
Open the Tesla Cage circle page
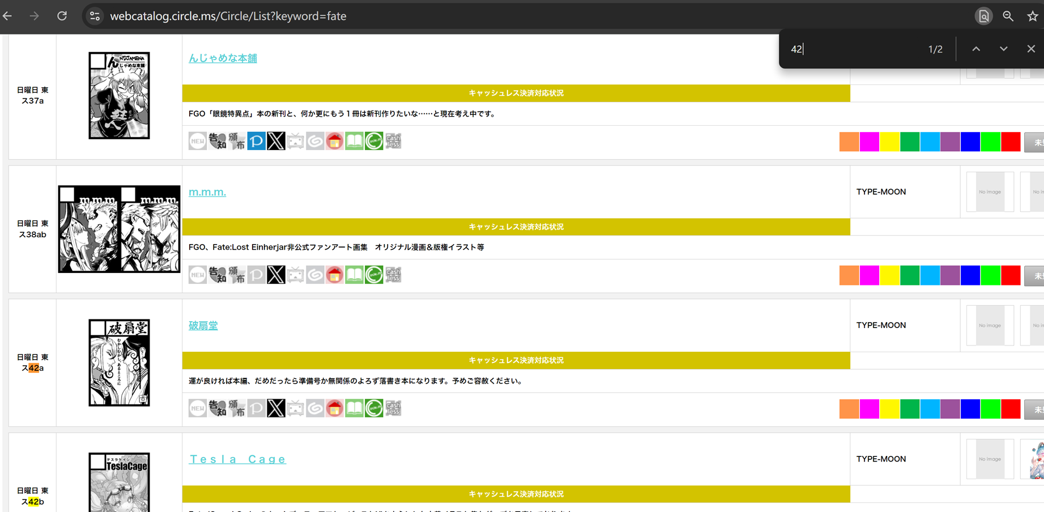click(x=237, y=459)
